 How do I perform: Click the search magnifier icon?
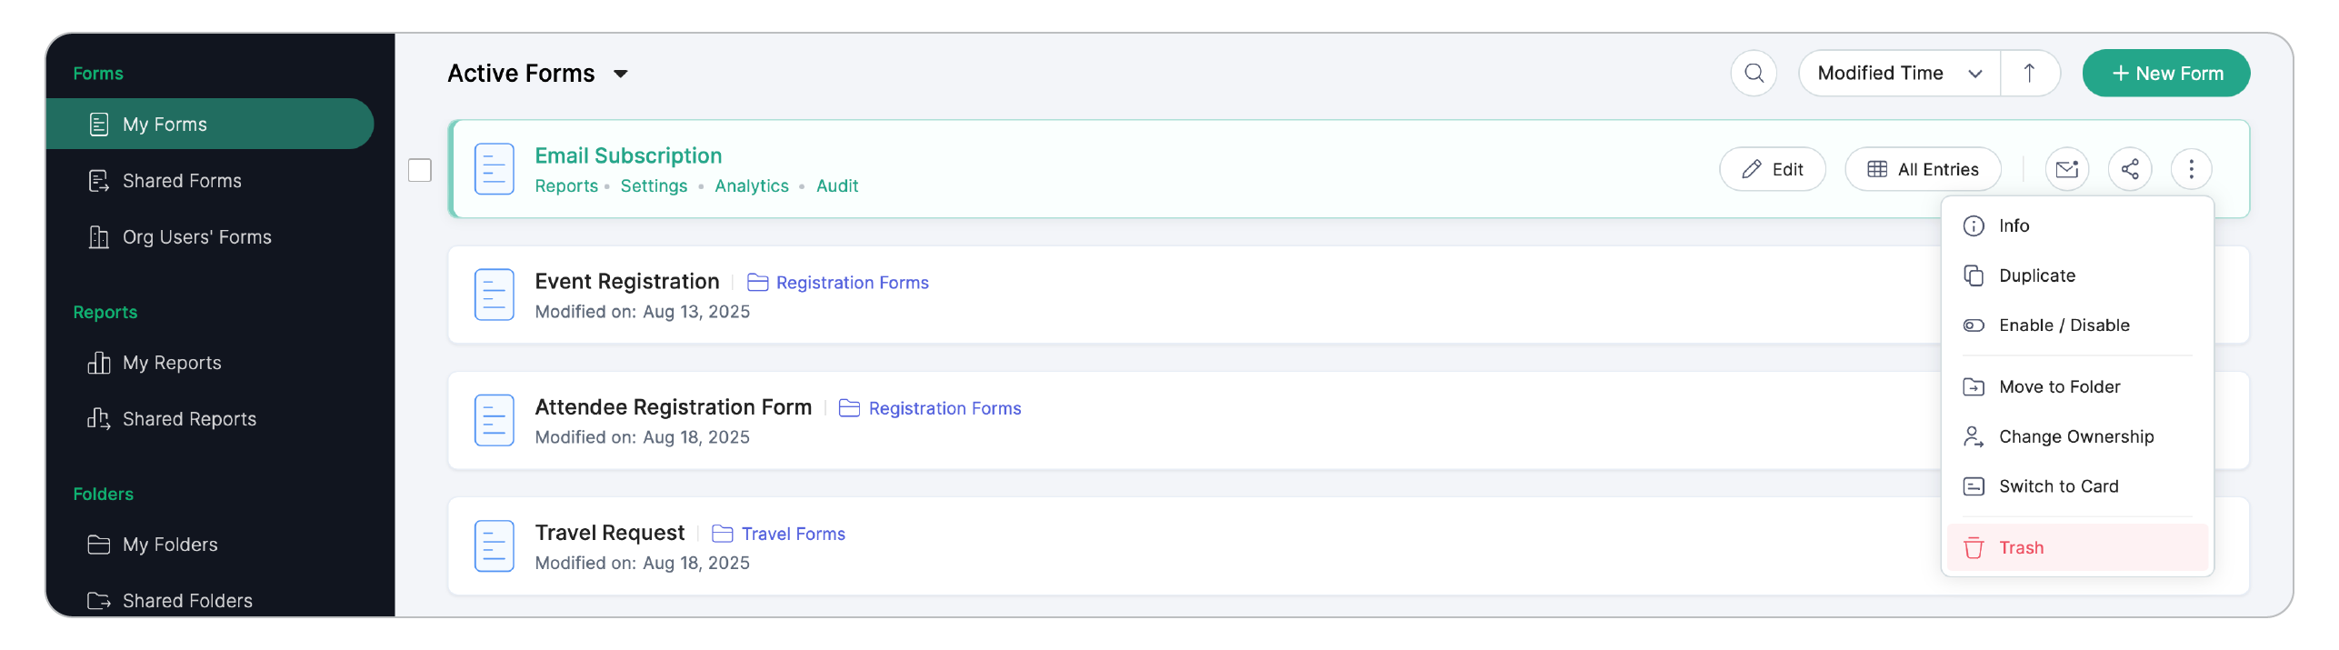pos(1754,74)
